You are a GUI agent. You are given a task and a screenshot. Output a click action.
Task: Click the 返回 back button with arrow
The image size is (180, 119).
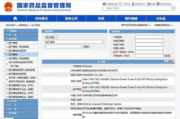[x=169, y=62]
